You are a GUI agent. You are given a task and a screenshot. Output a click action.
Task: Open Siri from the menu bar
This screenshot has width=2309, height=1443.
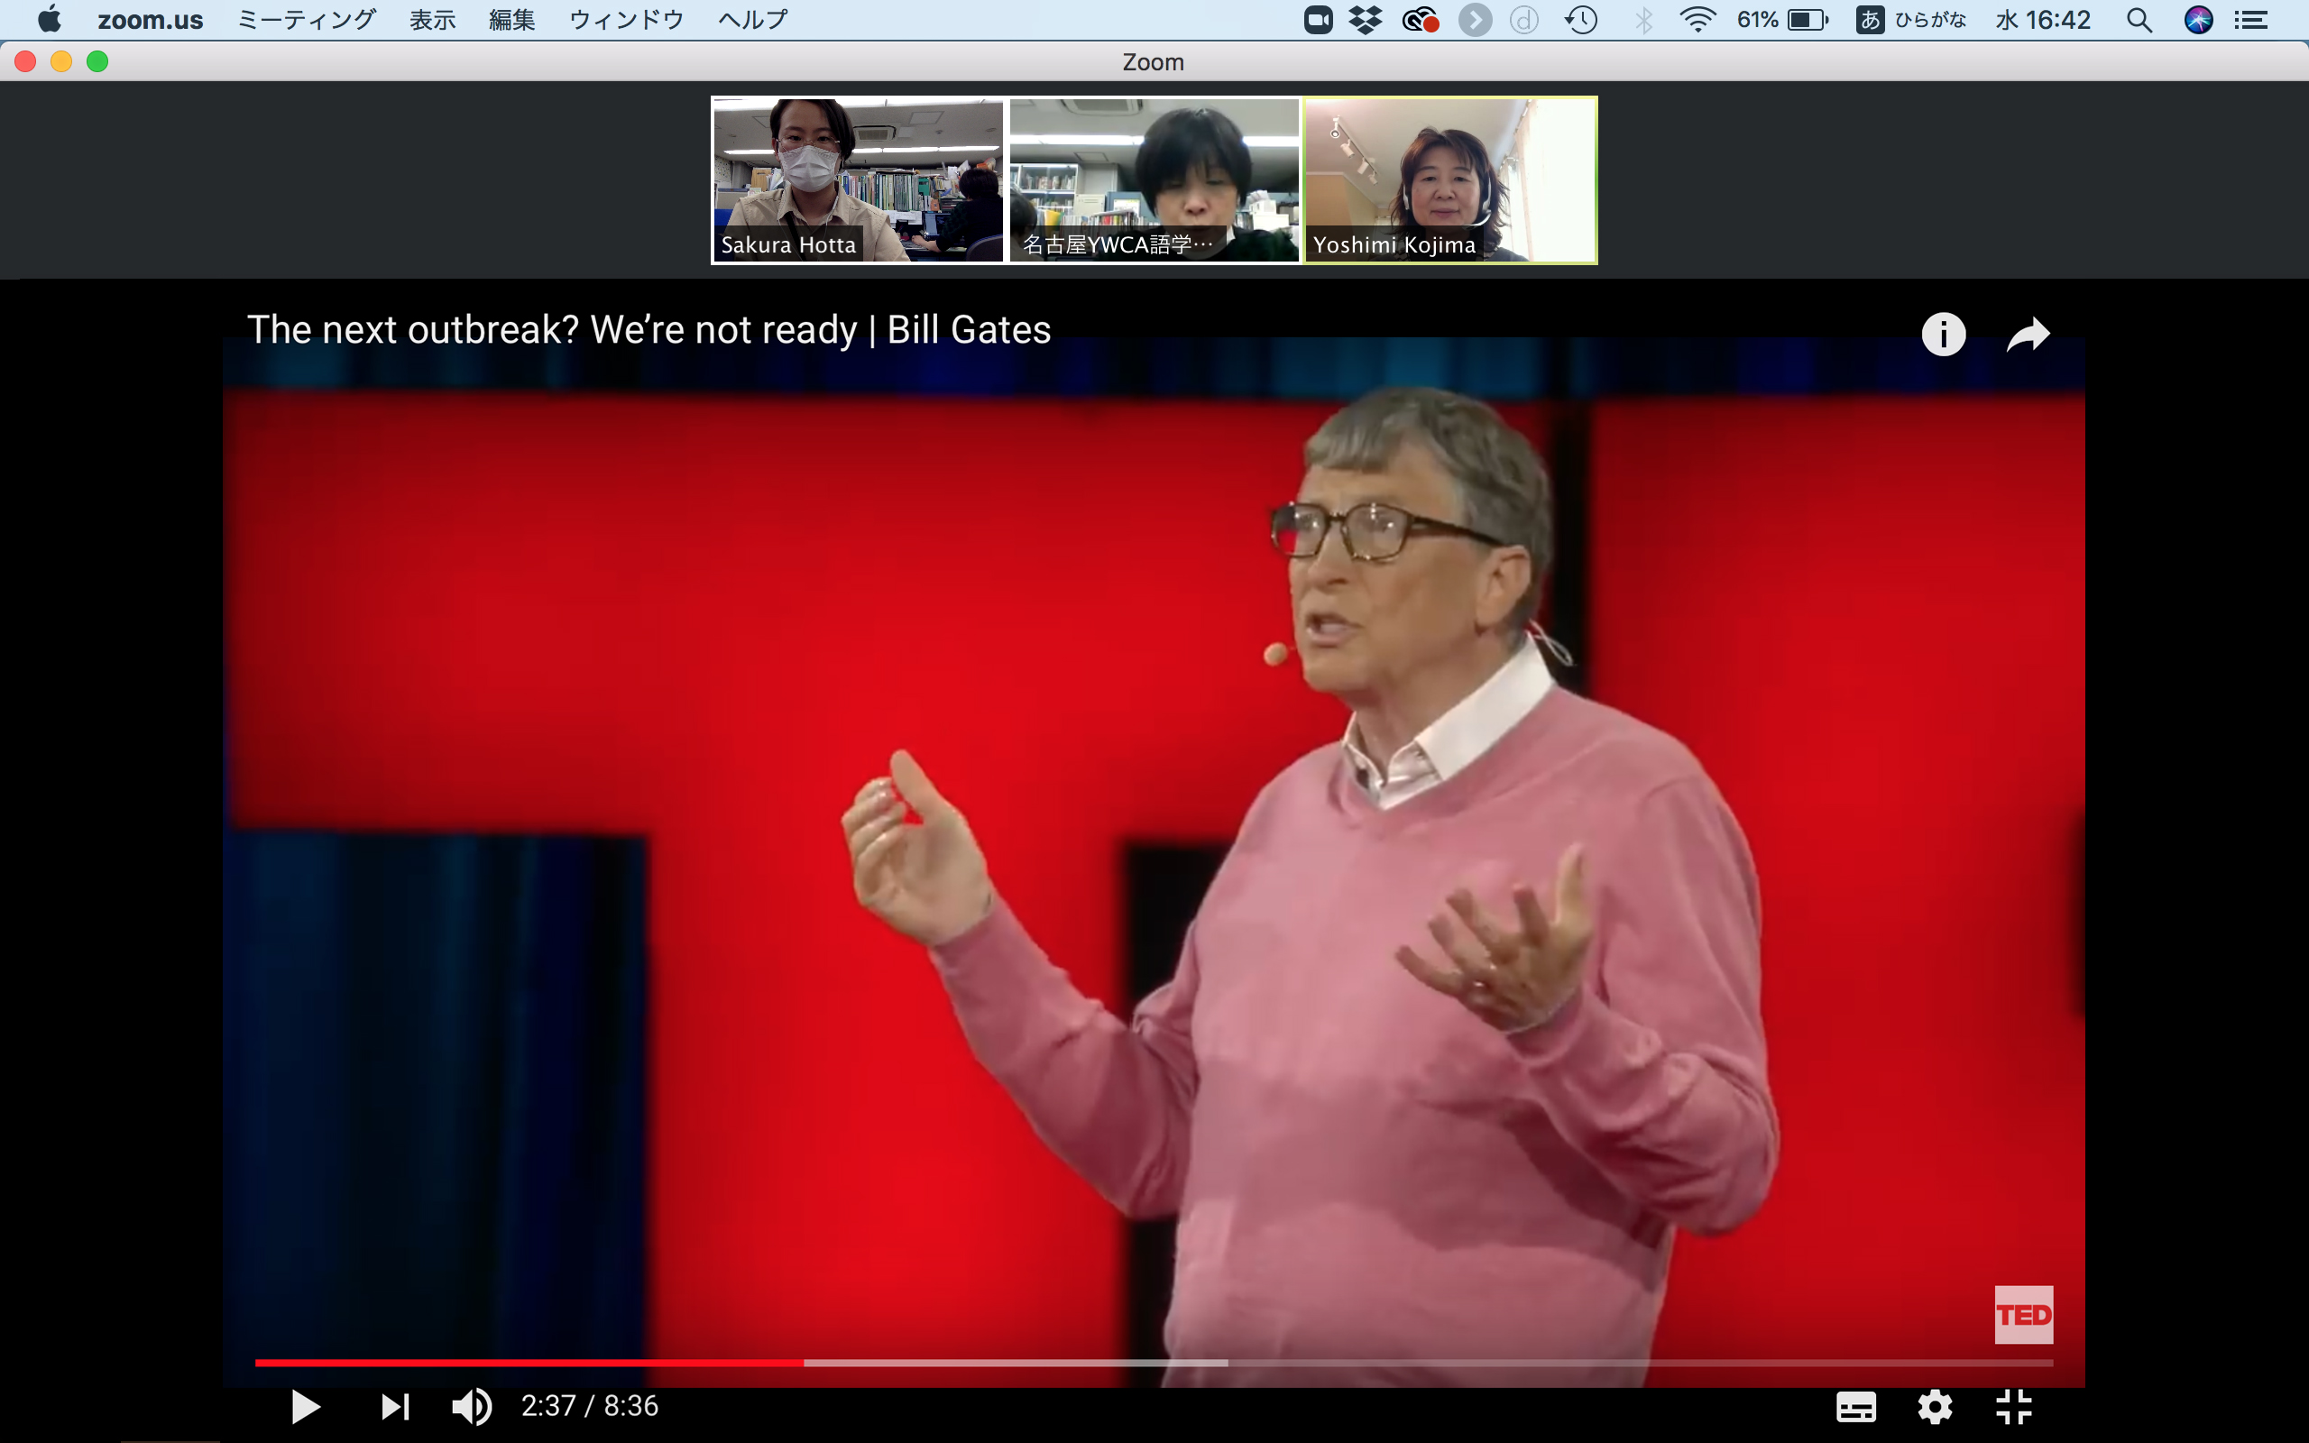tap(2198, 20)
